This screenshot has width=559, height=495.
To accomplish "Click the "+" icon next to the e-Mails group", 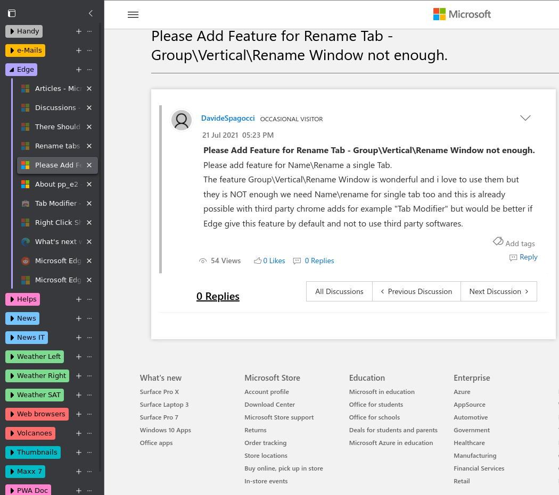I will point(78,51).
